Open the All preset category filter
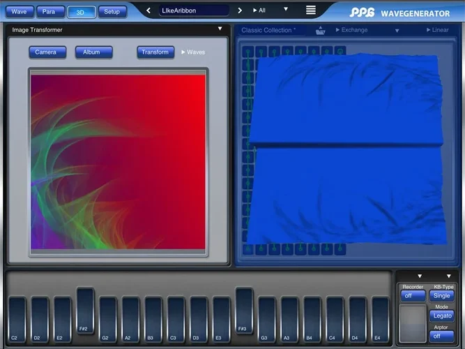 point(259,10)
